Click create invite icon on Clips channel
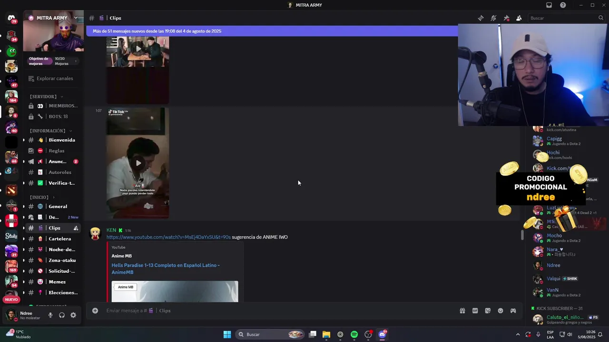609x342 pixels. [x=76, y=228]
